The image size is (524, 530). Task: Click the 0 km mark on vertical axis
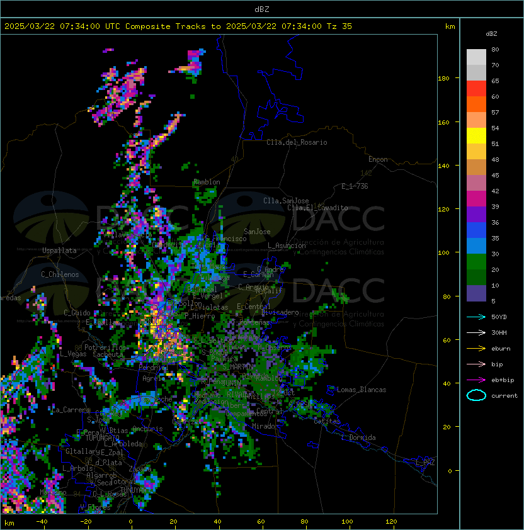coord(450,471)
